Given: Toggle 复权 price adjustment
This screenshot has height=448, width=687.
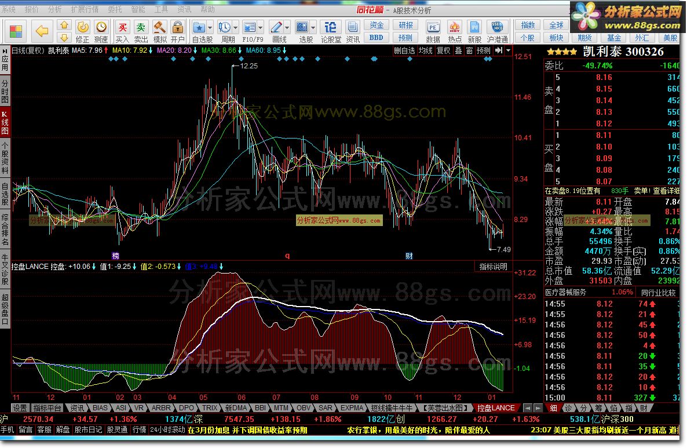Looking at the screenshot, I should click(x=443, y=50).
